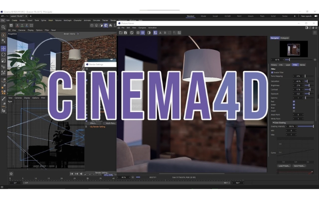The height and width of the screenshot is (199, 319).
Task: Click the Picture Viewer stop rendering icon
Action: pyautogui.click(x=132, y=33)
